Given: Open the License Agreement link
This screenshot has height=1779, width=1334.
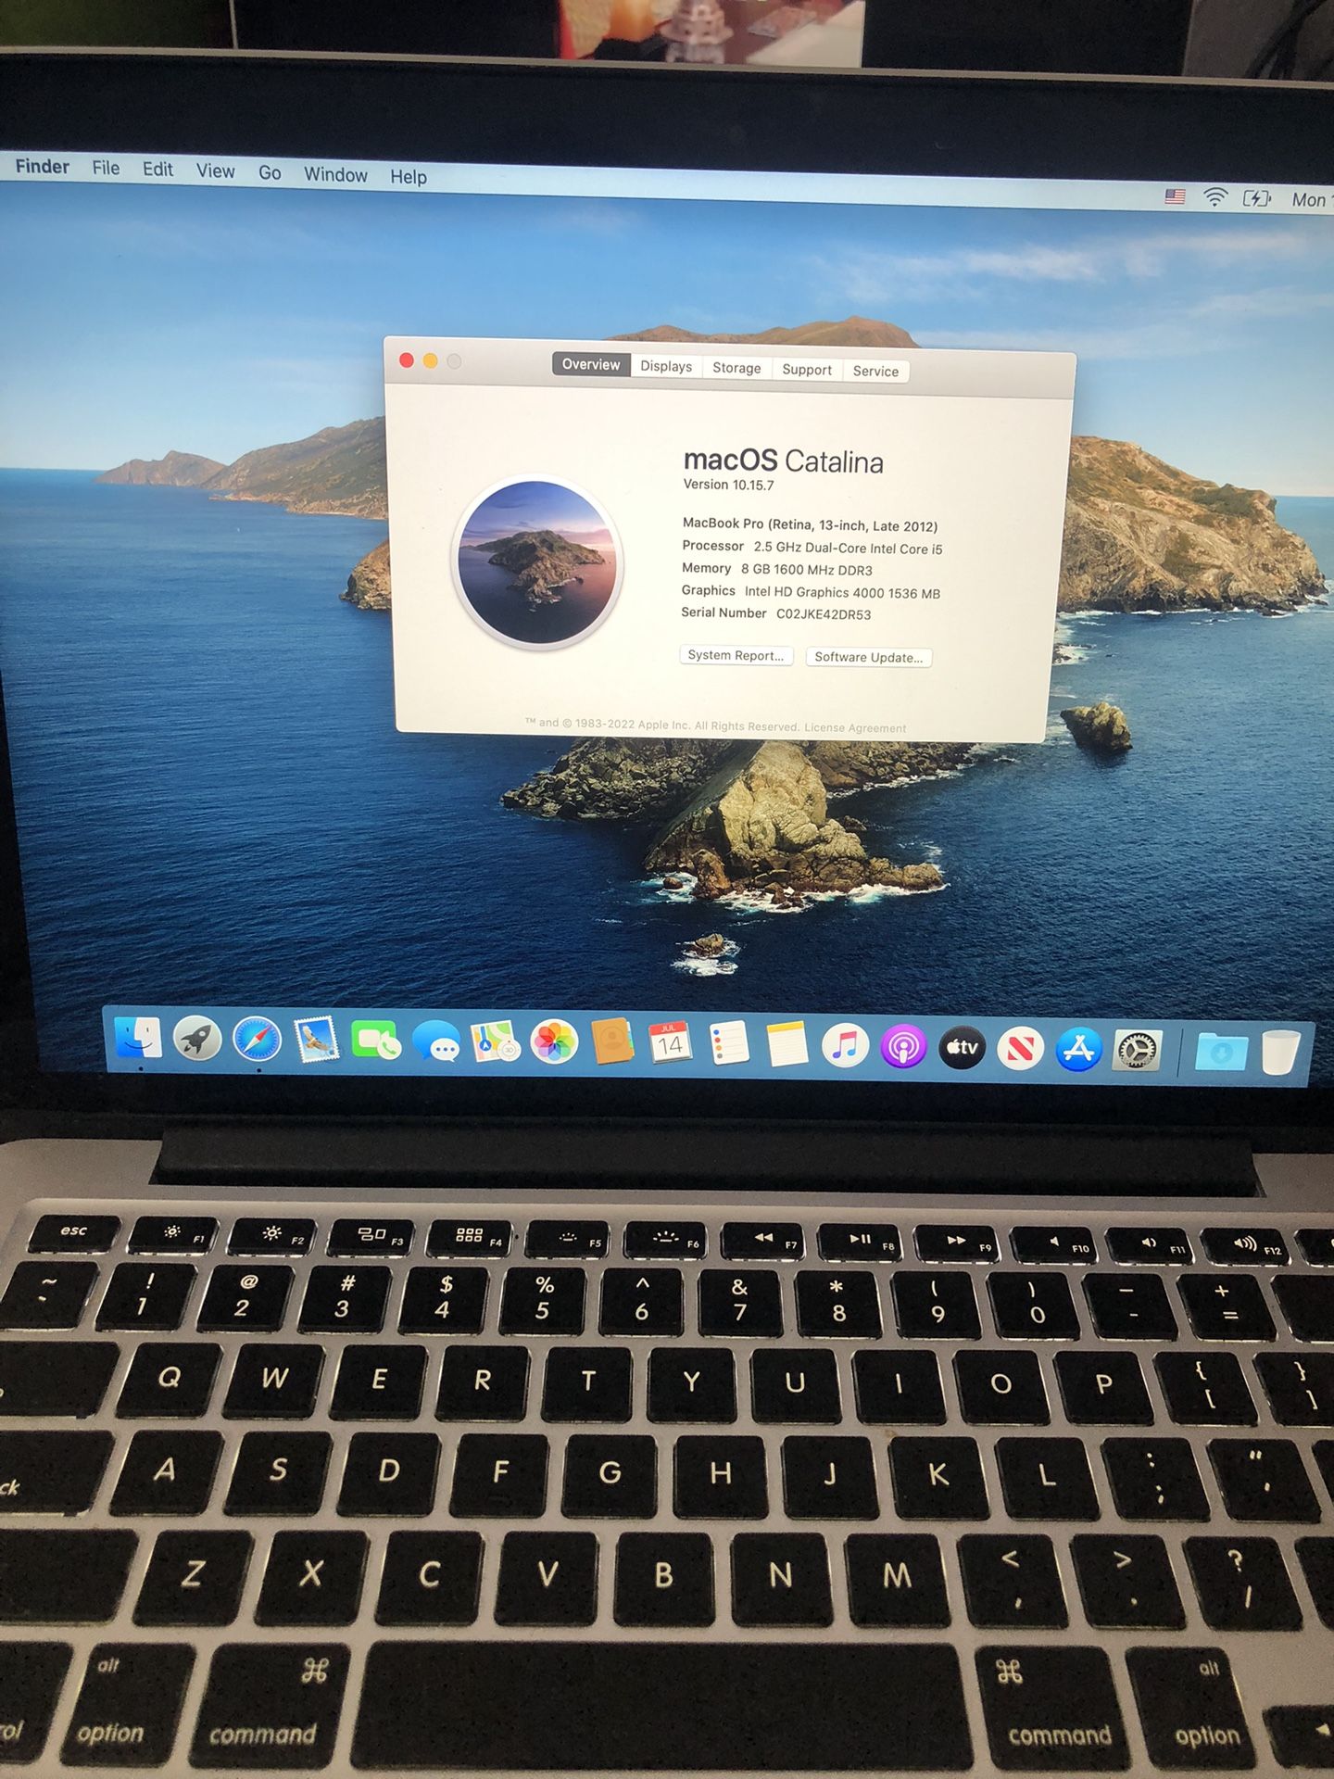Looking at the screenshot, I should tap(855, 727).
